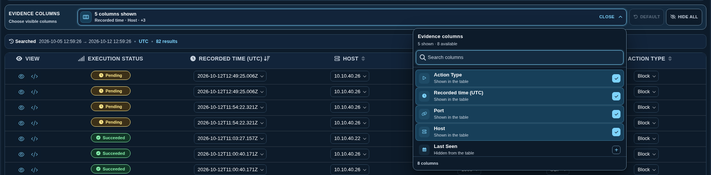Click 'Recorded time · Host · +3' summary text
This screenshot has width=711, height=175.
(x=120, y=20)
